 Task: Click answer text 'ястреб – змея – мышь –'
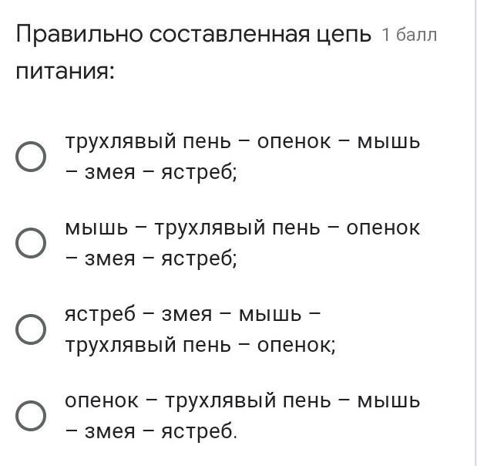click(193, 316)
